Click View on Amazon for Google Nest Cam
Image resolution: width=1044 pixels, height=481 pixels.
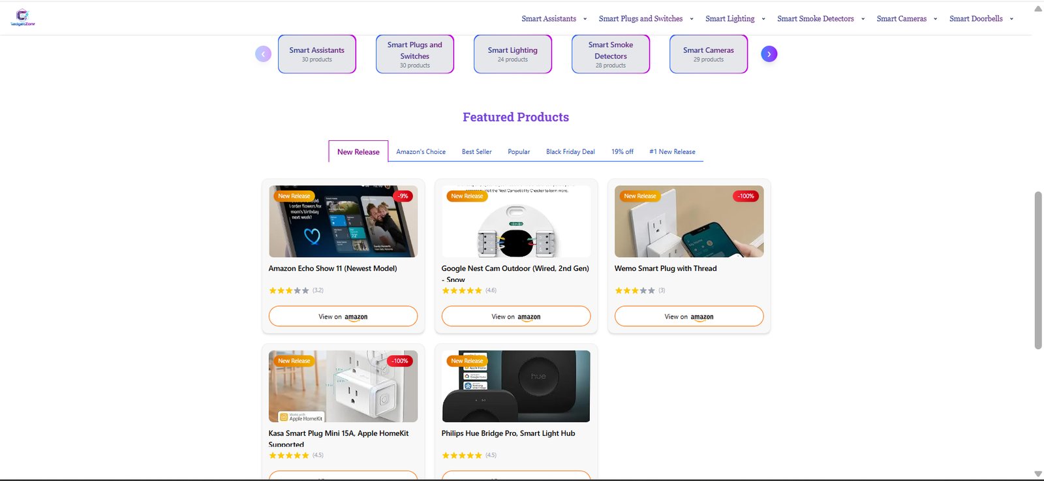[515, 316]
